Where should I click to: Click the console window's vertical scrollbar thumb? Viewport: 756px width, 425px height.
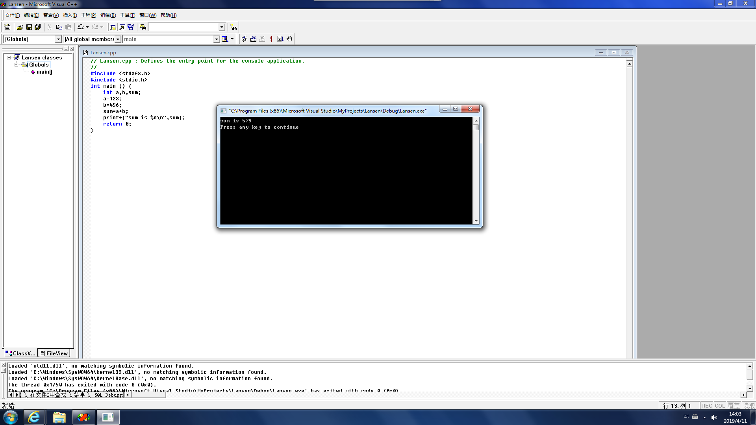tap(476, 128)
